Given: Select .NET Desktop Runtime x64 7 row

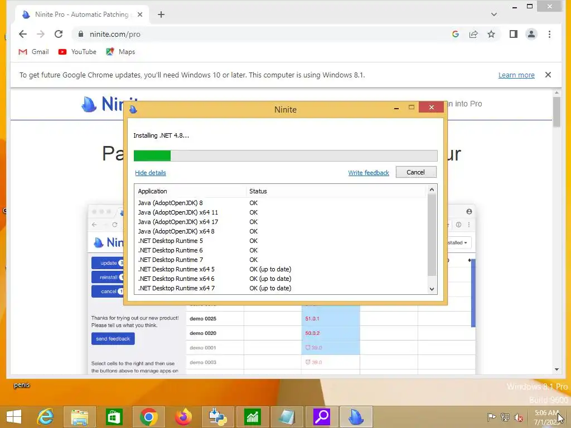Looking at the screenshot, I should 281,288.
